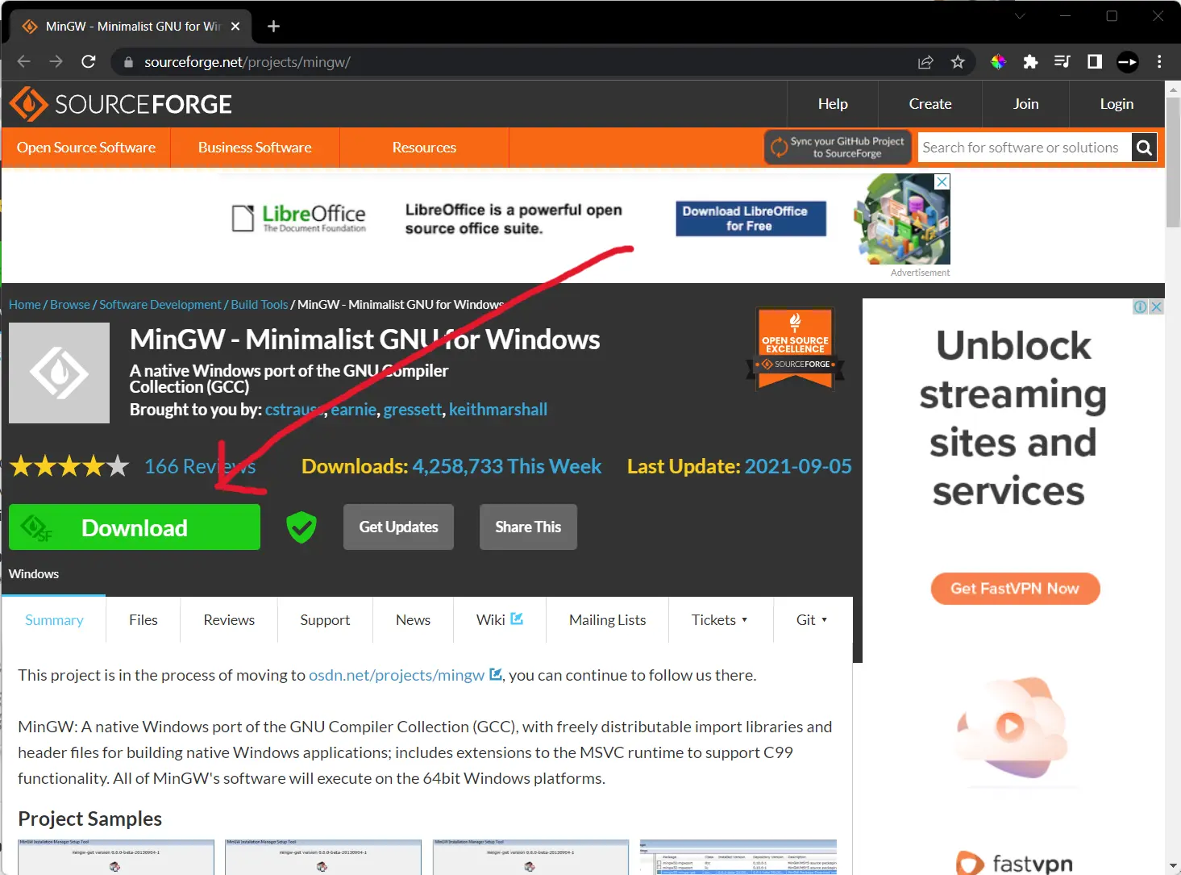This screenshot has width=1181, height=875.
Task: Open a new browser tab
Action: tap(273, 27)
